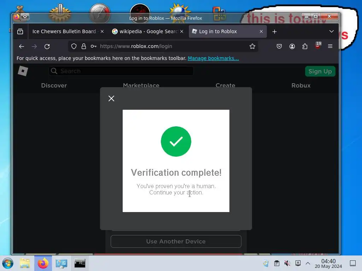Open the Marketplace nav item

(141, 85)
